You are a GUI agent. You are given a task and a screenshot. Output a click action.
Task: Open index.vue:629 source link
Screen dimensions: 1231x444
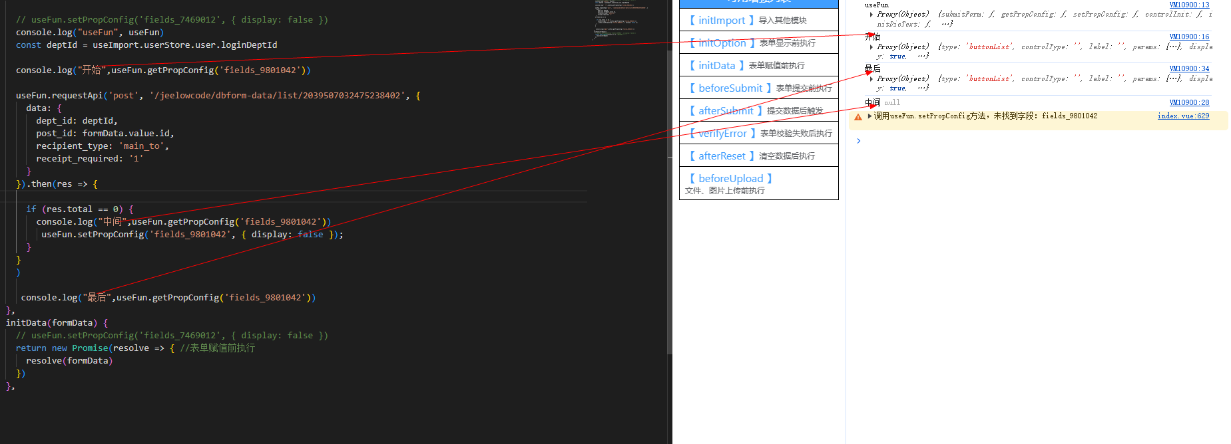point(1183,116)
